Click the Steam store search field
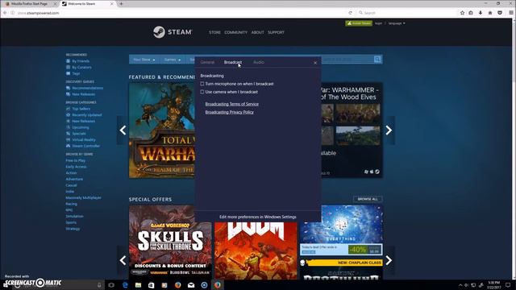516x290 pixels. (347, 60)
